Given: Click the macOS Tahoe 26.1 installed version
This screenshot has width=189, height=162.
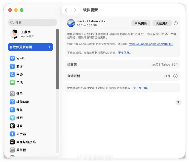Looking at the screenshot, I should 164,65.
